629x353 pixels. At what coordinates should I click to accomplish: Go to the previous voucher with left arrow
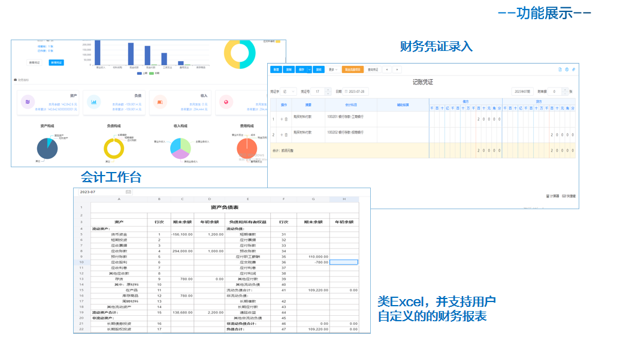[387, 70]
